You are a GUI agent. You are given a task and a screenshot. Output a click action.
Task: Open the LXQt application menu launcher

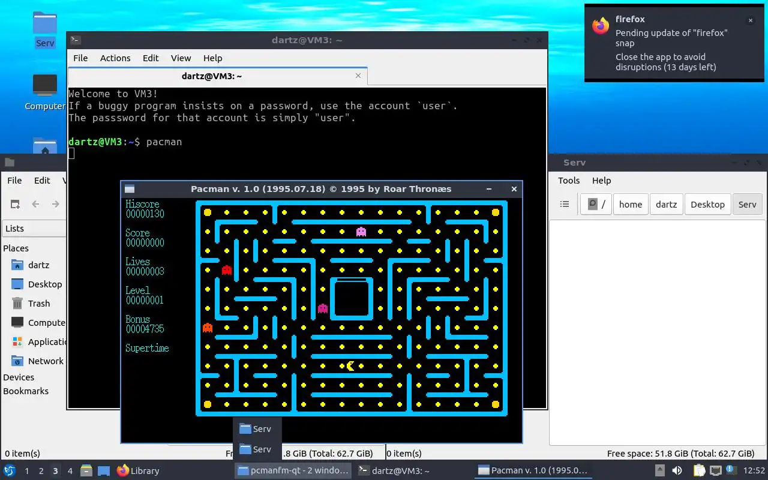point(9,471)
